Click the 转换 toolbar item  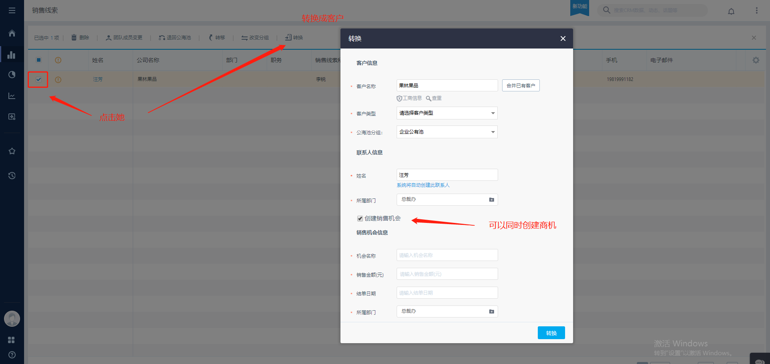point(294,38)
